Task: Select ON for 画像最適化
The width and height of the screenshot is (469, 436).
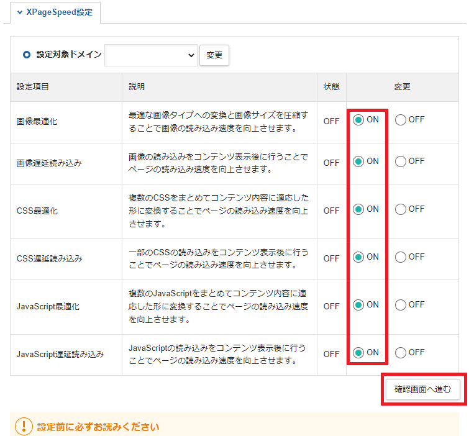Action: [x=358, y=120]
